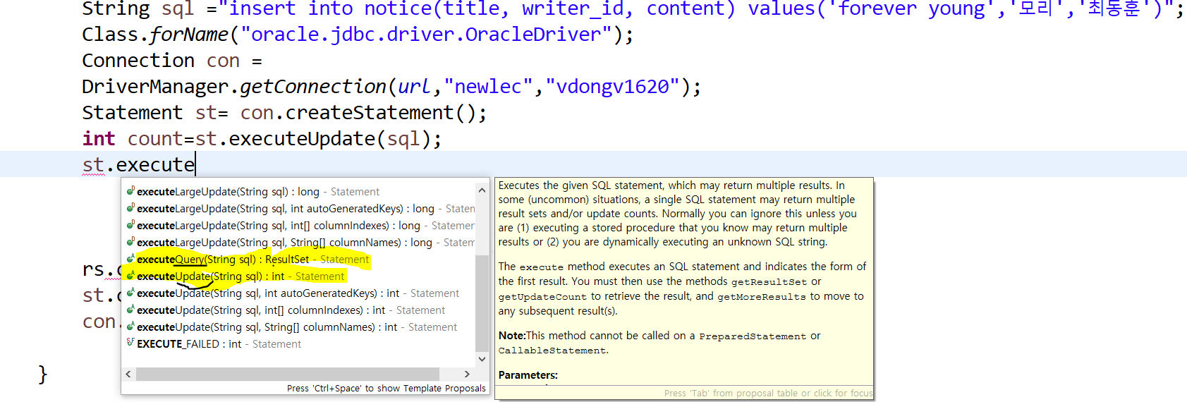Viewport: 1187px width, 402px height.
Task: Select EXECUTE_FAILED : int constant proposal
Action: 299,344
